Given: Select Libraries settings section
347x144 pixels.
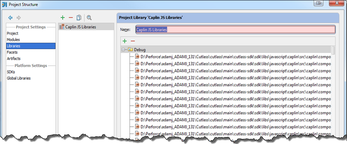Looking at the screenshot, I should pyautogui.click(x=31, y=46).
